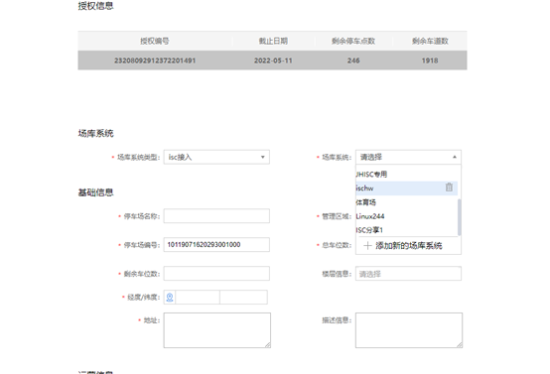Open the 楼层信息 请选择 dropdown

[x=408, y=274]
